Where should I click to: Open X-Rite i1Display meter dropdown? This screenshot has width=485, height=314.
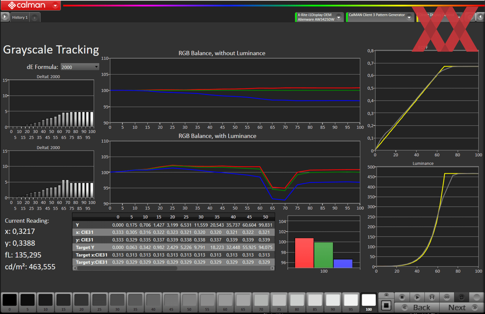339,17
